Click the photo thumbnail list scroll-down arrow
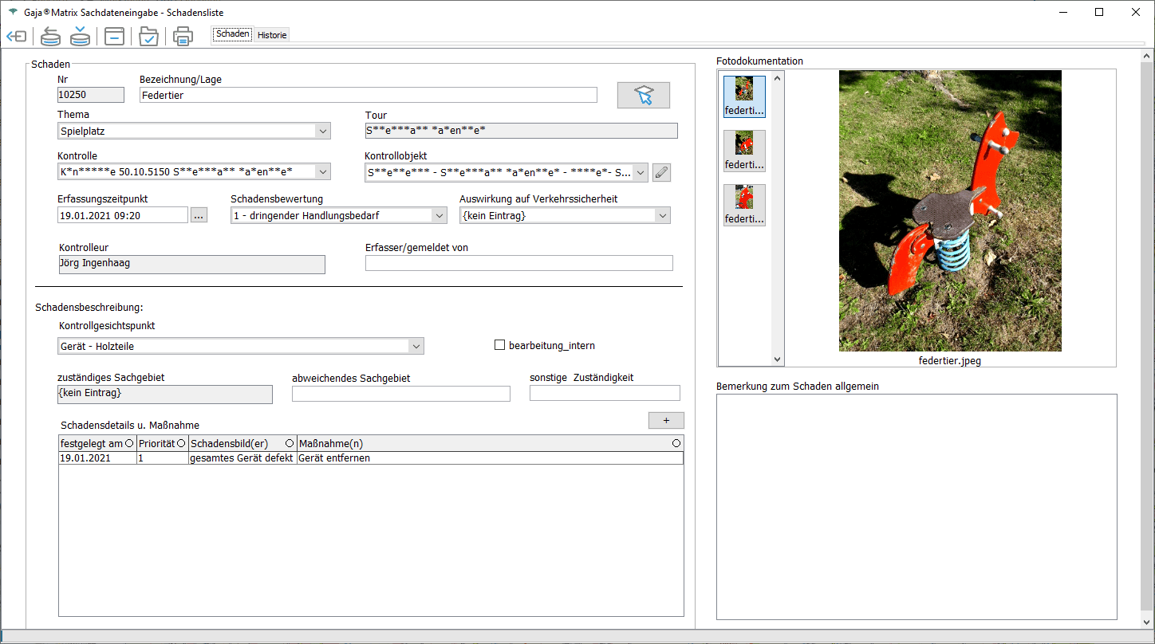 click(x=778, y=359)
